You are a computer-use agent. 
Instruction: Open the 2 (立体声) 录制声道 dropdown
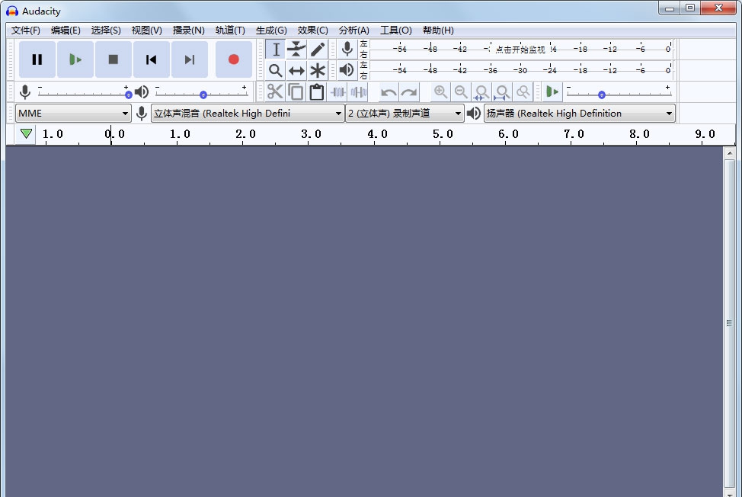click(x=405, y=114)
